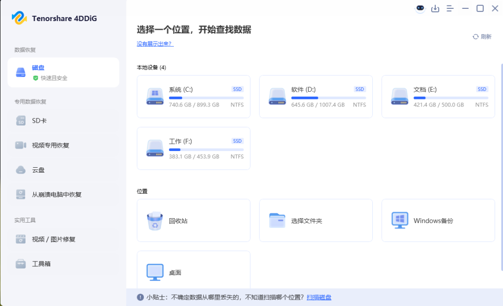The width and height of the screenshot is (503, 306).
Task: Open the AI assistant robot icon
Action: click(420, 8)
